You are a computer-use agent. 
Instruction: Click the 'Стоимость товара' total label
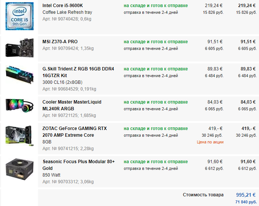pyautogui.click(x=203, y=195)
